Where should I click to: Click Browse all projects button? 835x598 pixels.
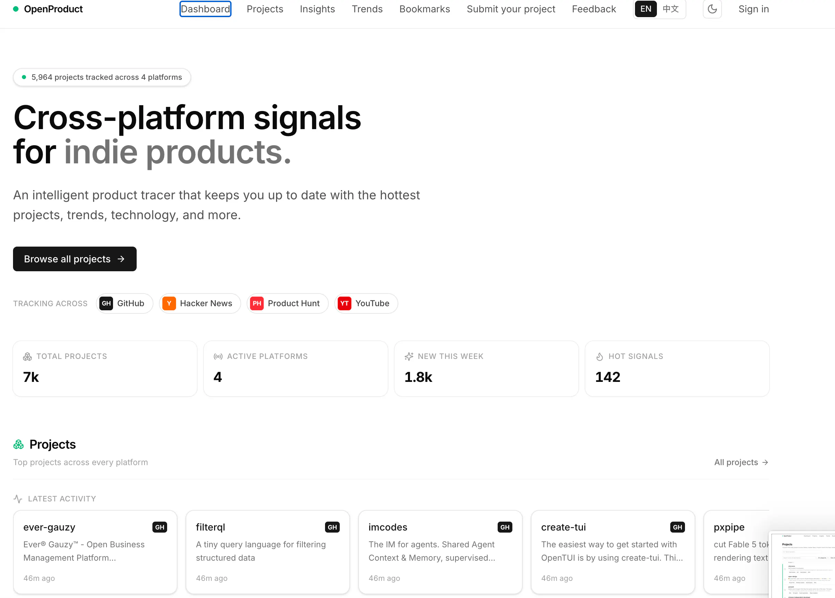pos(75,259)
